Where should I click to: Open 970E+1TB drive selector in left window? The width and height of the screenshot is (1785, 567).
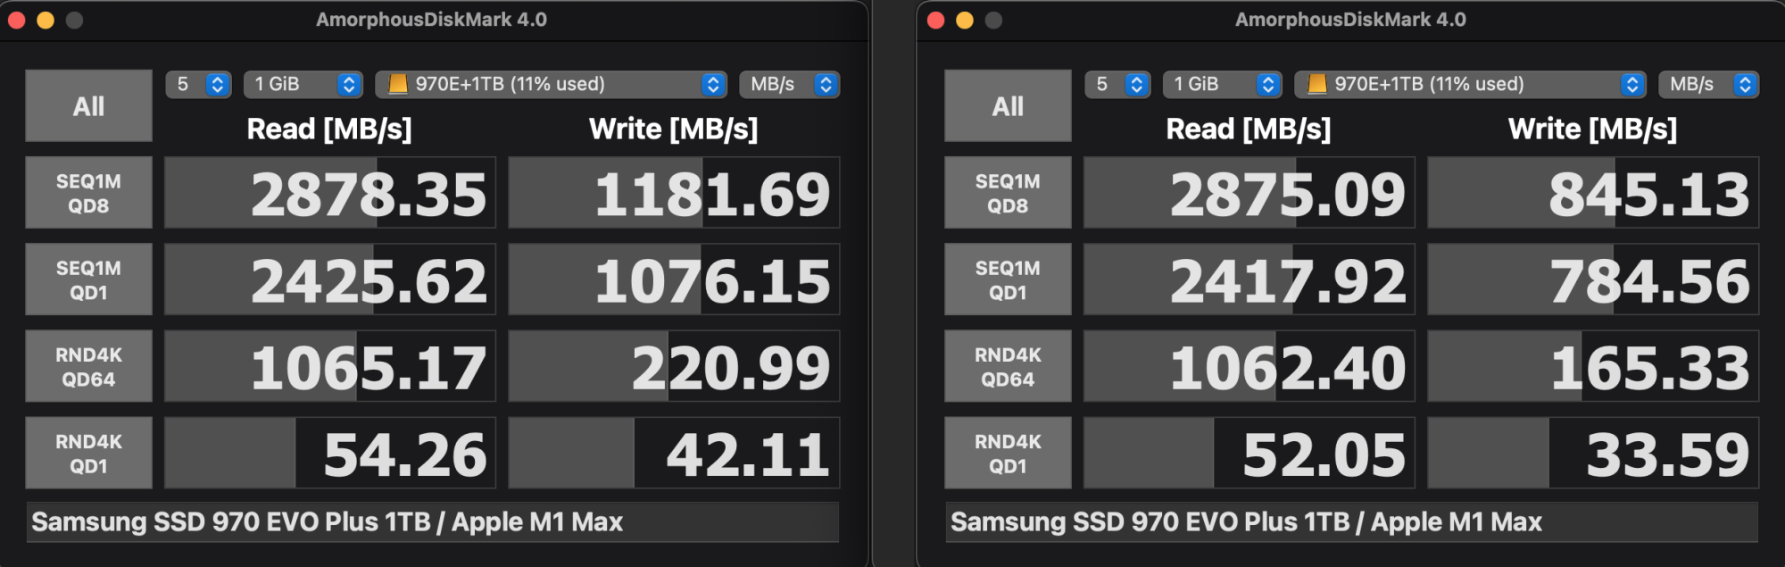coord(551,84)
